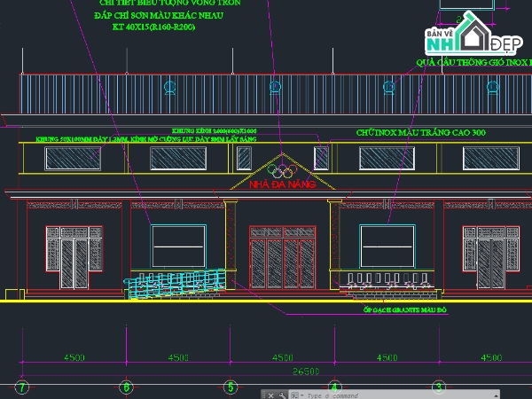The image size is (532, 399).
Task: Select 'CHỮ INOX MÀU TRẮNG CAO 300' annotation
Action: coord(420,132)
